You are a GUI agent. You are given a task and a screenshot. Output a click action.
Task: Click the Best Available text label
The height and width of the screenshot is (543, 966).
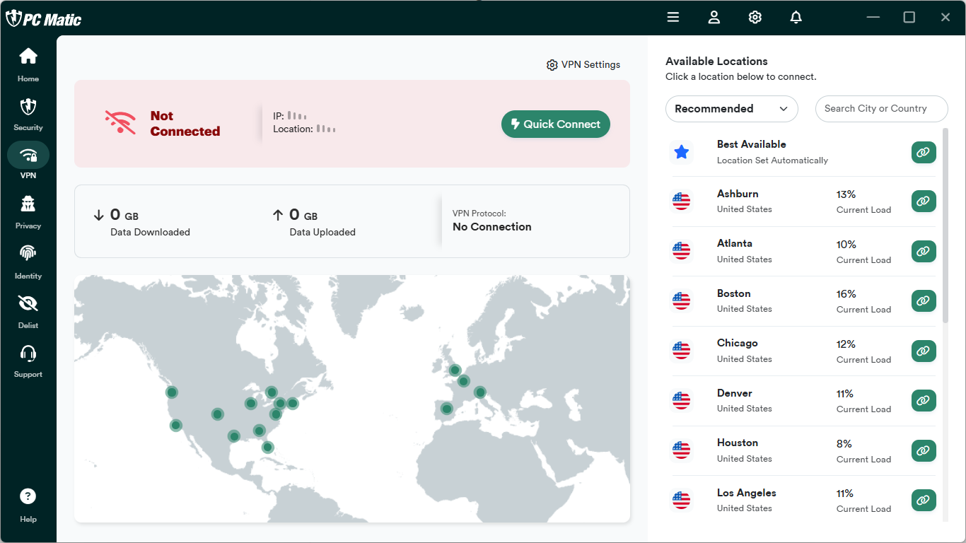[x=752, y=144]
